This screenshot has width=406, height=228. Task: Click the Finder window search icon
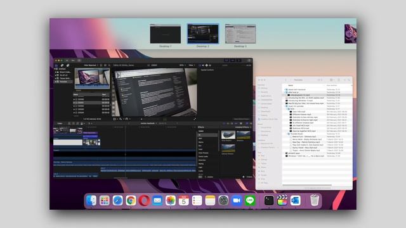[349, 80]
